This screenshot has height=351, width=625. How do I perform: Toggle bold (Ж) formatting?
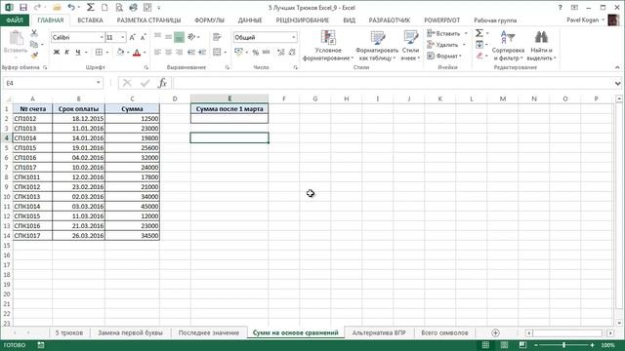pos(57,52)
